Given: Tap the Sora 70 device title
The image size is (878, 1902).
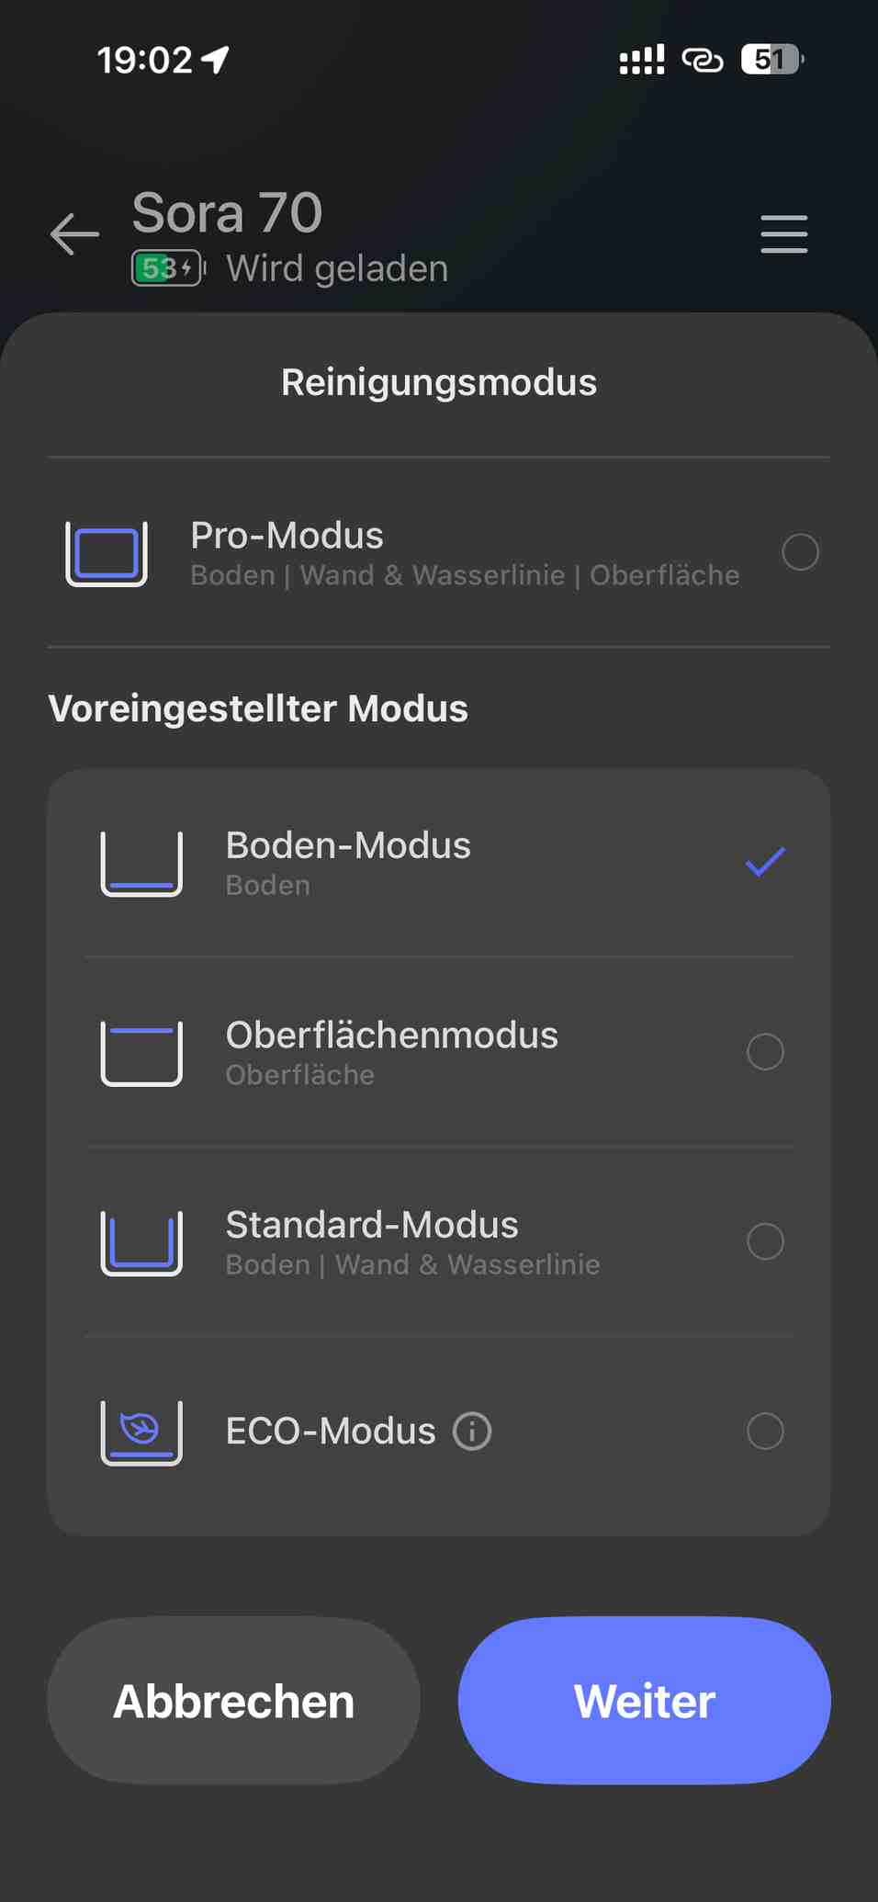Looking at the screenshot, I should pos(227,213).
